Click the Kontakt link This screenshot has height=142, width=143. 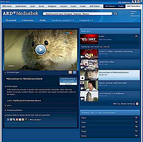pyautogui.click(x=134, y=11)
